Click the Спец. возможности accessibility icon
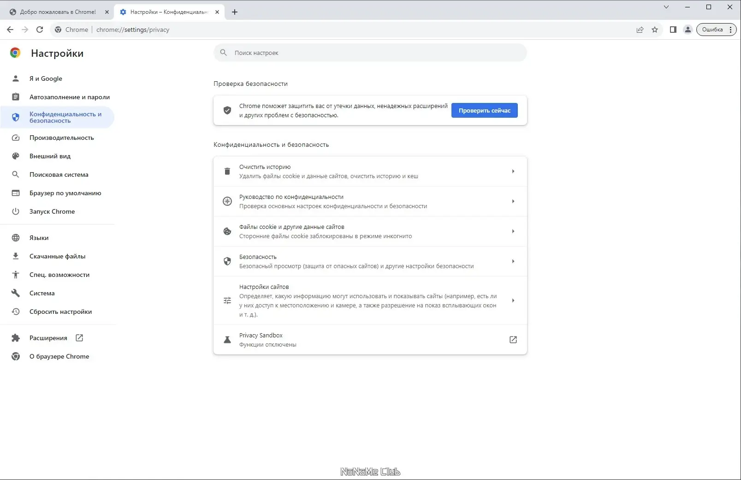 15,275
